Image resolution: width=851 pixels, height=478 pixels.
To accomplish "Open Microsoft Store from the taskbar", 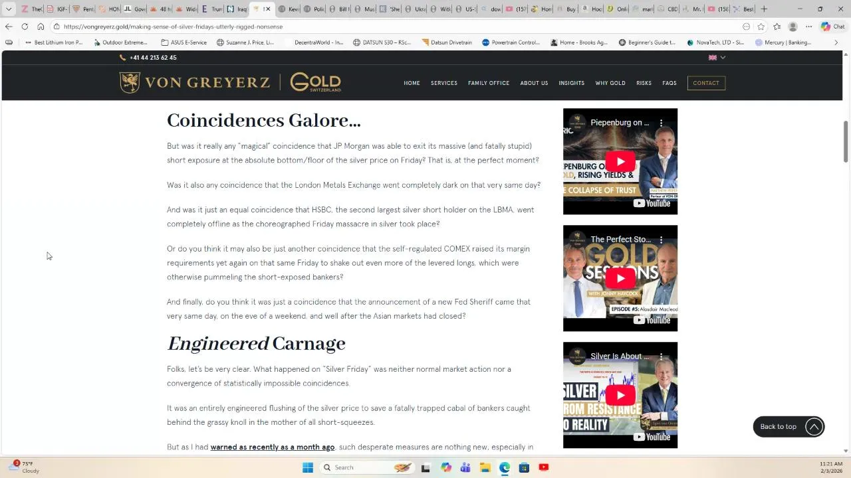I will click(x=524, y=467).
